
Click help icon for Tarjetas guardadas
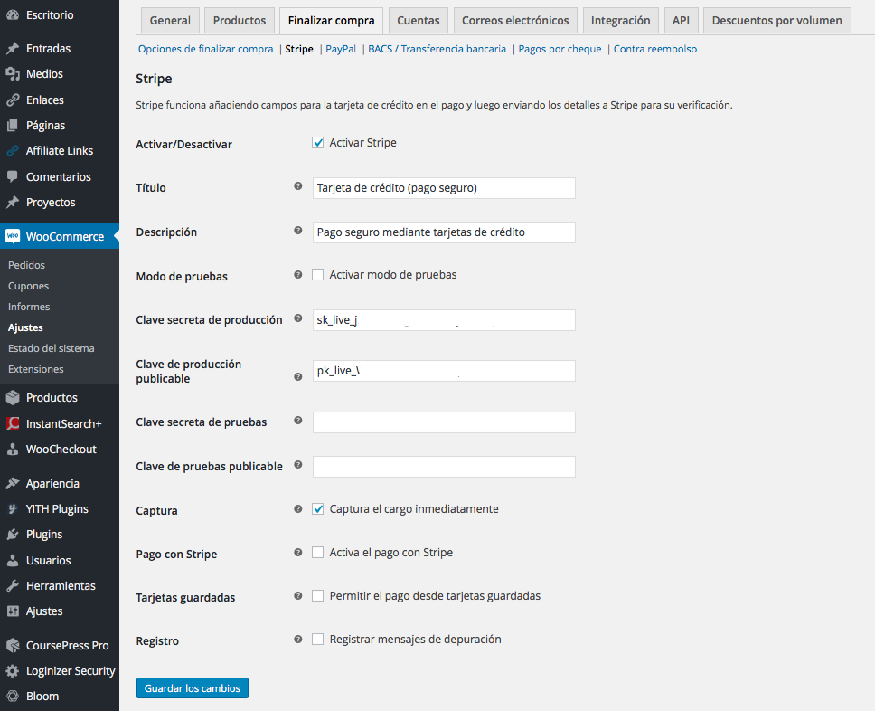[x=298, y=596]
